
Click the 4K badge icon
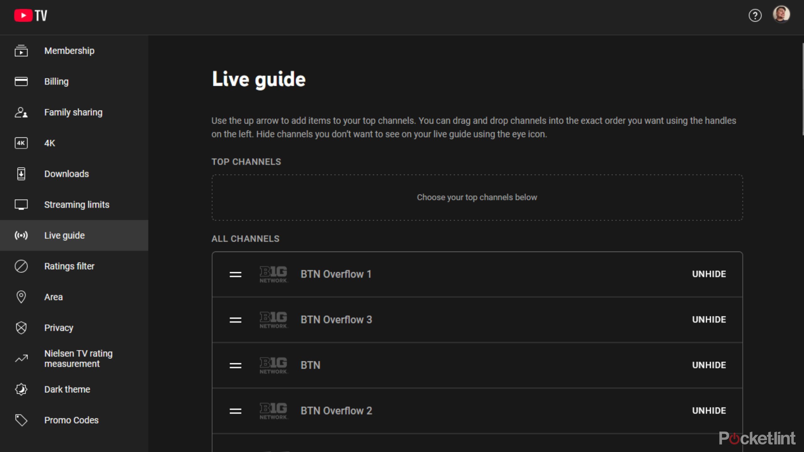pyautogui.click(x=21, y=143)
